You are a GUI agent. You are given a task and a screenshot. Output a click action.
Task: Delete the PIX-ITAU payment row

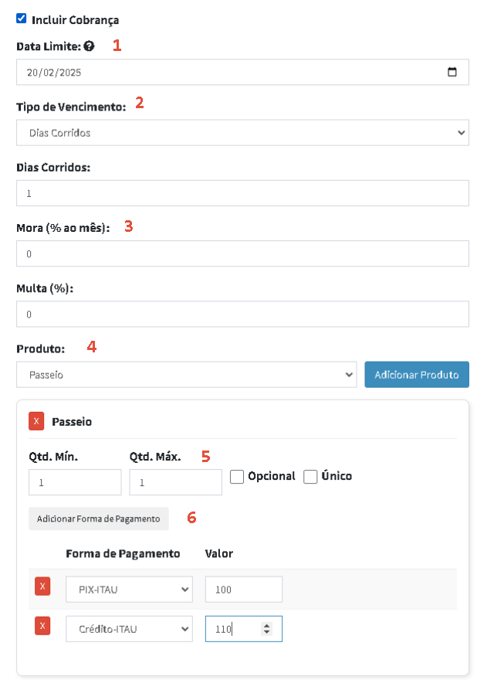pyautogui.click(x=42, y=586)
